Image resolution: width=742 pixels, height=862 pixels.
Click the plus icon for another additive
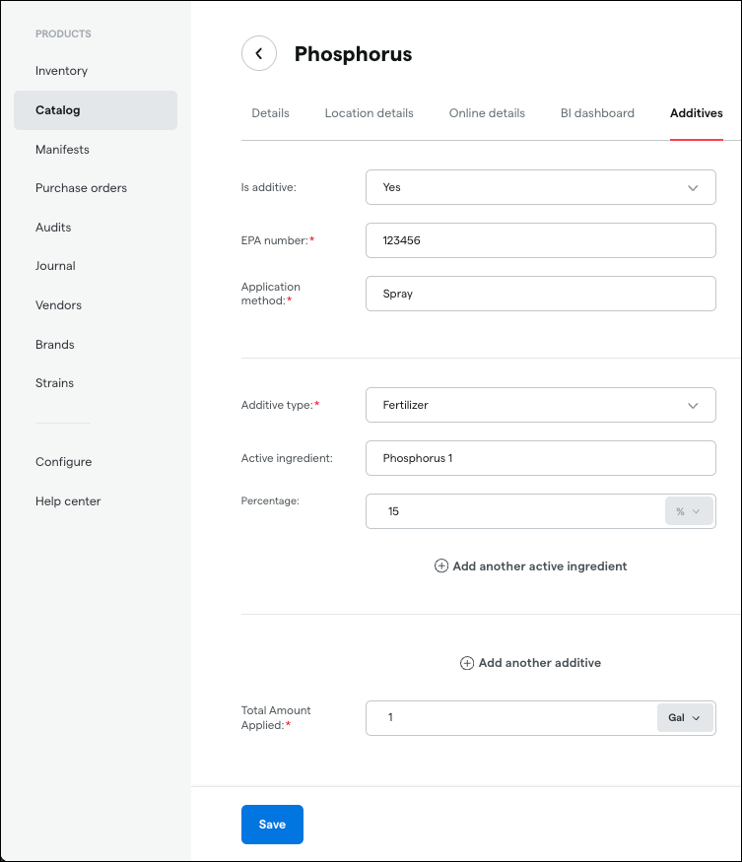(466, 663)
